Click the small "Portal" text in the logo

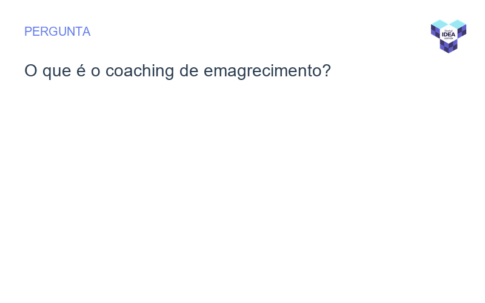pyautogui.click(x=449, y=30)
